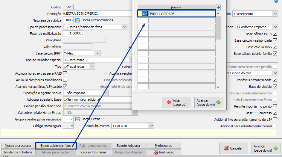Open the Meses a processar button
The height and width of the screenshot is (157, 282).
point(18,146)
